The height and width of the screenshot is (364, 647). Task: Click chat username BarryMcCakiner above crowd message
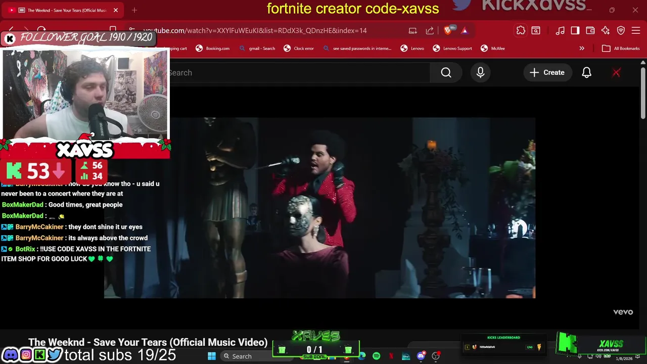[x=39, y=238]
